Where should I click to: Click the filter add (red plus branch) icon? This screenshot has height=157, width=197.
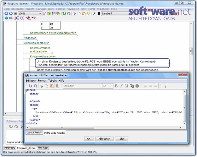point(28,18)
